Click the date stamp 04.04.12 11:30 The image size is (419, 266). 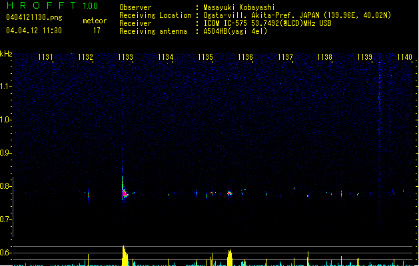click(34, 31)
